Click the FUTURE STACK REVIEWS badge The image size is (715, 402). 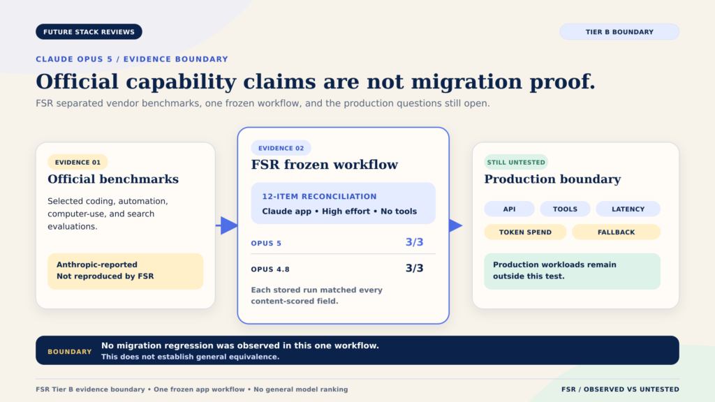(x=89, y=32)
